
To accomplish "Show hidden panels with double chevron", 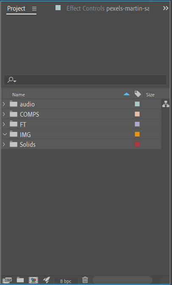I will pos(166,8).
